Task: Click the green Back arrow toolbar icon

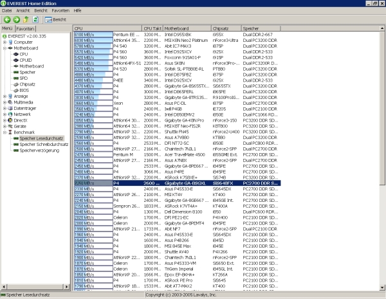Action: pos(7,19)
